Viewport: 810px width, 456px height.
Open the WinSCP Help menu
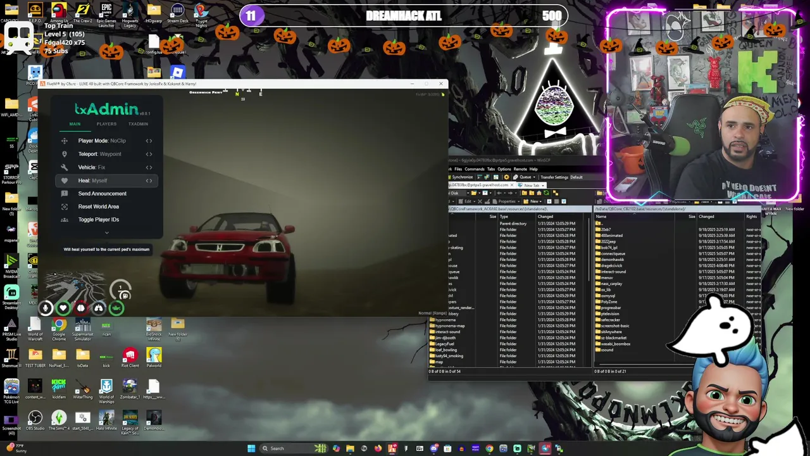click(533, 169)
